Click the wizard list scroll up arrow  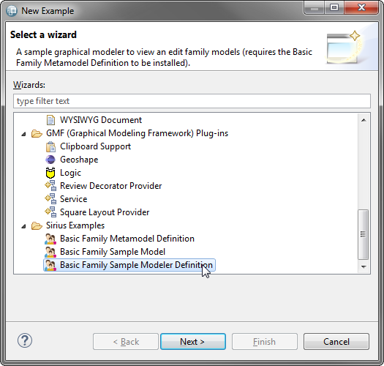(364, 120)
